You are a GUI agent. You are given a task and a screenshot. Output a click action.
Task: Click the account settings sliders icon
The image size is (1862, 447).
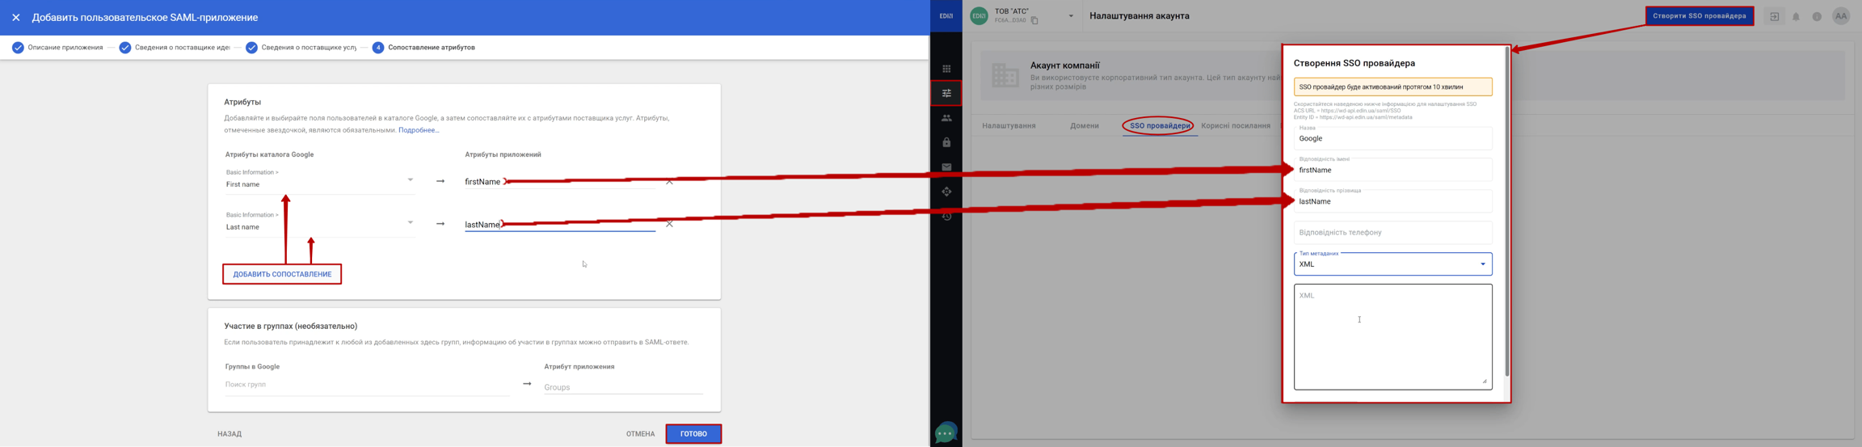click(946, 93)
